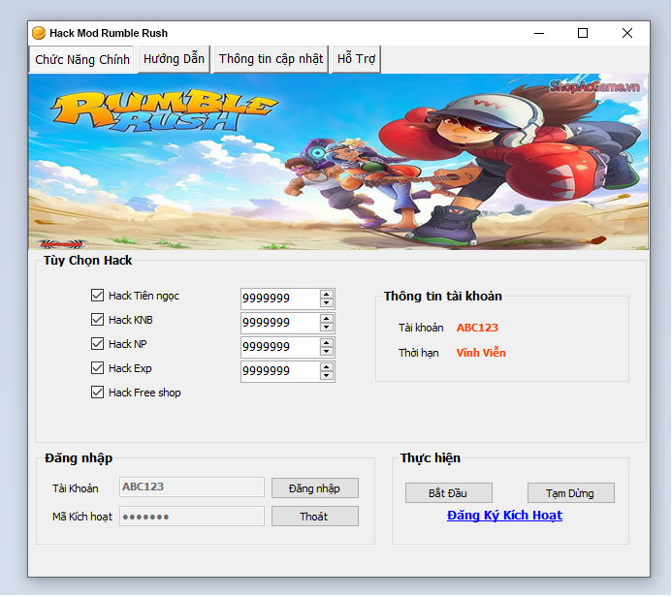Viewport: 672px width, 597px height.
Task: Open the Đăng Ký Kích Hoạt link
Action: click(504, 516)
